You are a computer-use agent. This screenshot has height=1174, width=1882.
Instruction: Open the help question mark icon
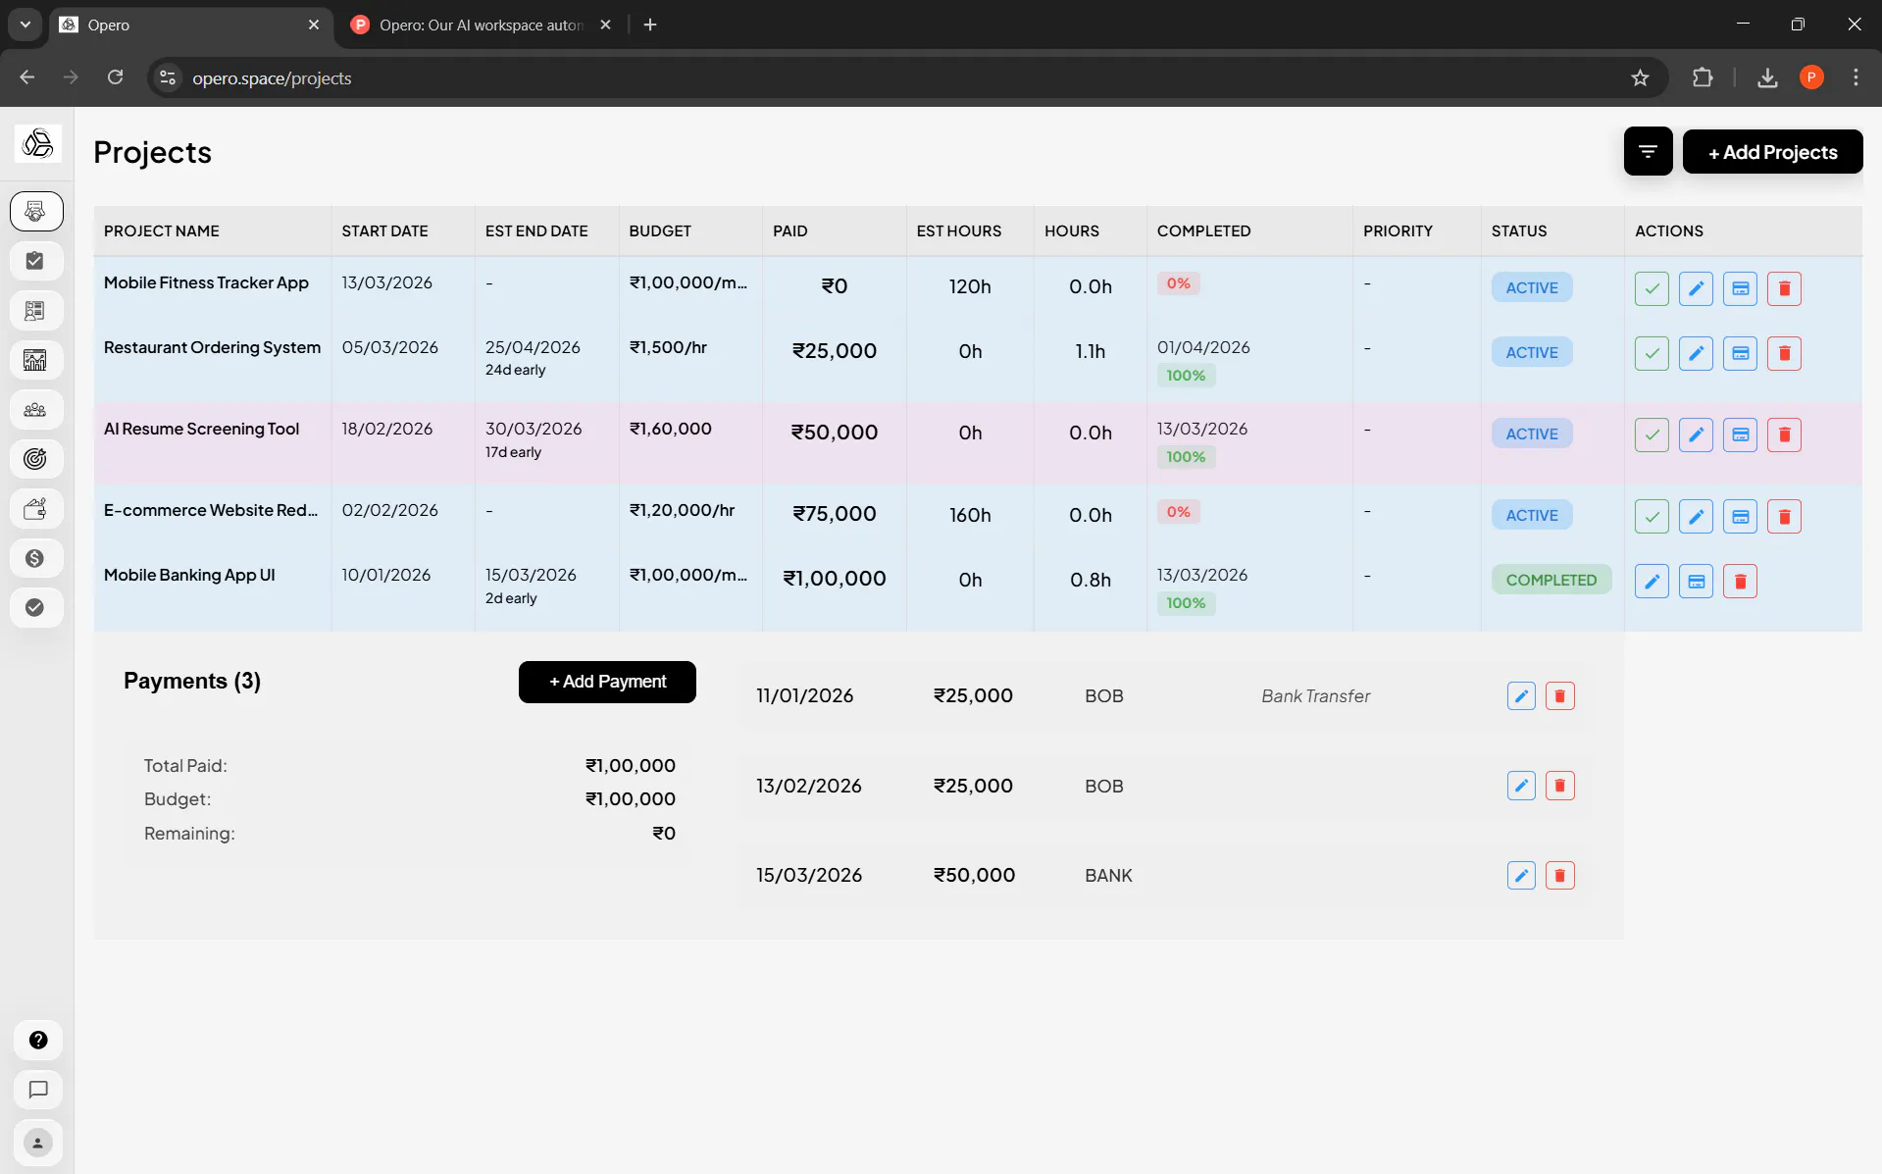click(38, 1040)
